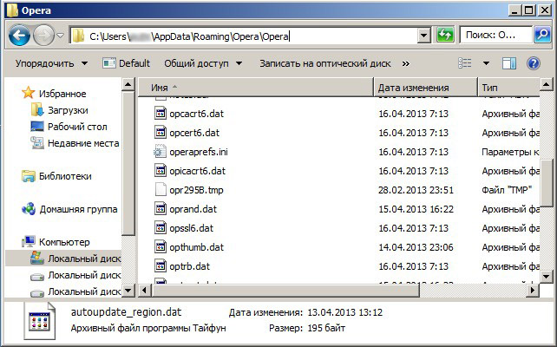Click horizontal scrollbar right arrow
Viewport: 557px width, 347px height.
532,291
